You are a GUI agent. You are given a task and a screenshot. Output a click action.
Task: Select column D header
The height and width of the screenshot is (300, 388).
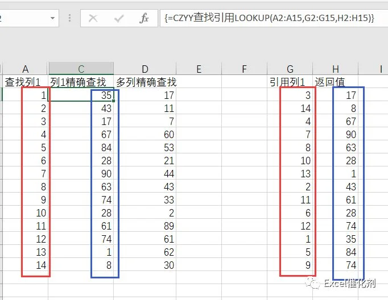point(145,69)
